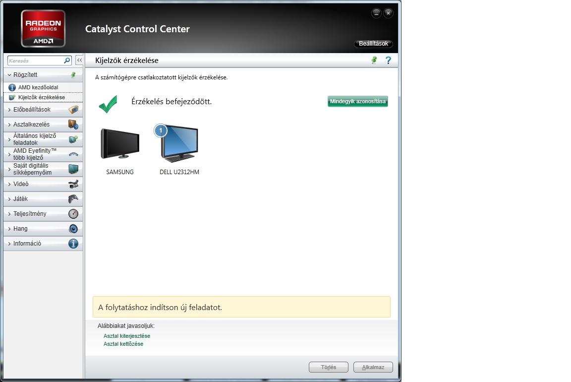Open help with the question mark icon
This screenshot has width=571, height=382.
(388, 60)
